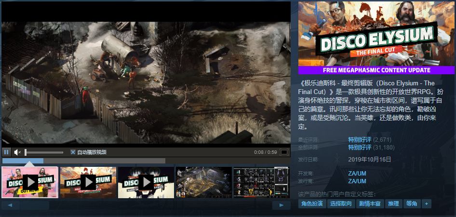The width and height of the screenshot is (456, 217).
Task: Select the 剧情丰富 tag
Action: [x=370, y=203]
